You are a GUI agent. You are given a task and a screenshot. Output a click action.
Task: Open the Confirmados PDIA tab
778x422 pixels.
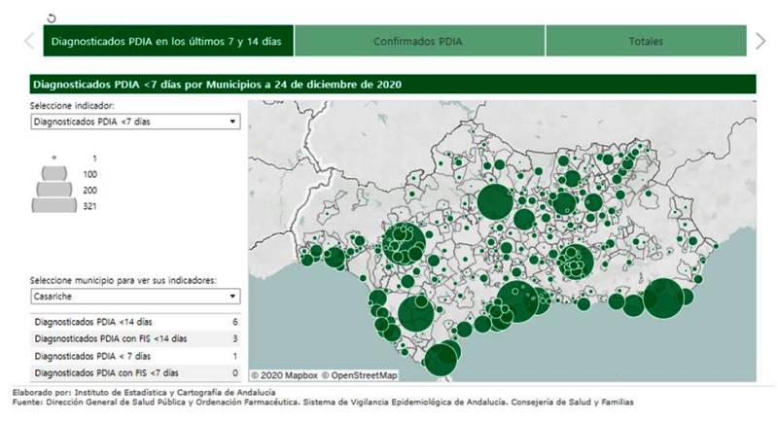[418, 42]
